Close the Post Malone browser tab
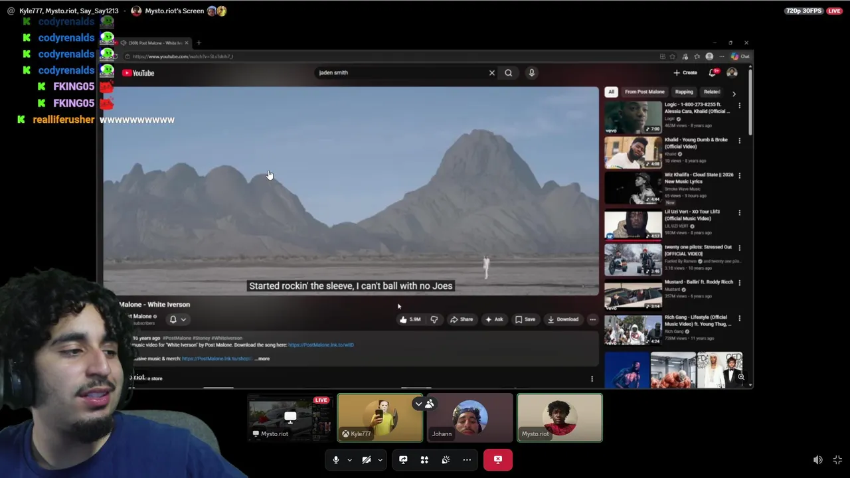 [x=186, y=43]
